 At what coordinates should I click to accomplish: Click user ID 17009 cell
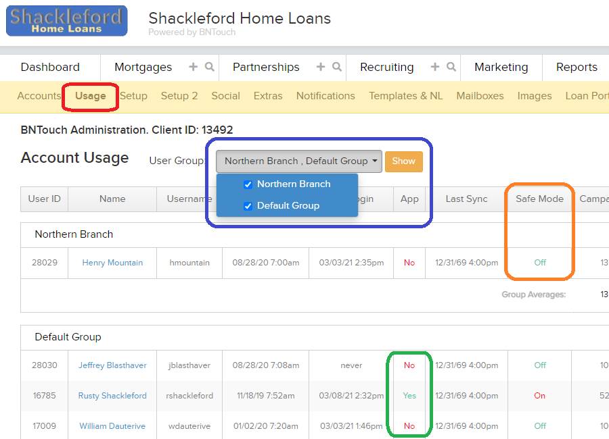45,425
